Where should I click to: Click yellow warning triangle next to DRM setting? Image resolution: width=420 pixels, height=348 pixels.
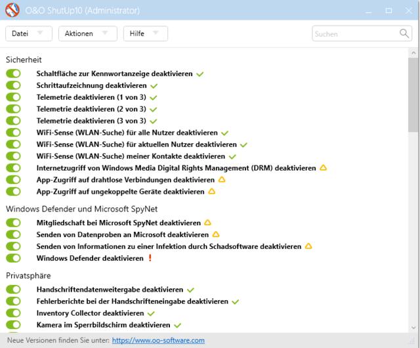tap(323, 168)
